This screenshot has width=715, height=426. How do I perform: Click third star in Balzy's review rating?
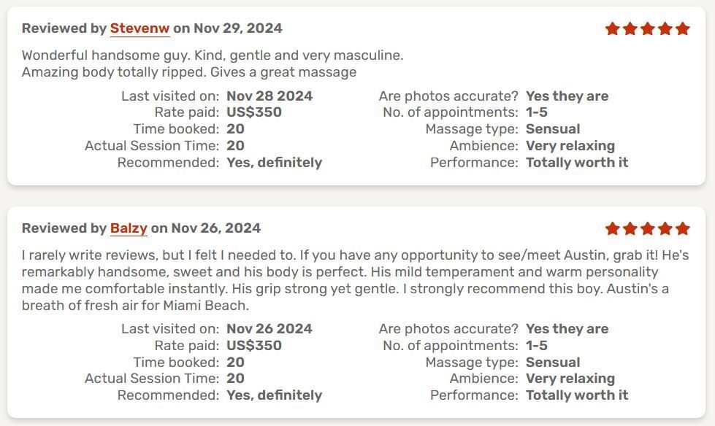tap(648, 228)
